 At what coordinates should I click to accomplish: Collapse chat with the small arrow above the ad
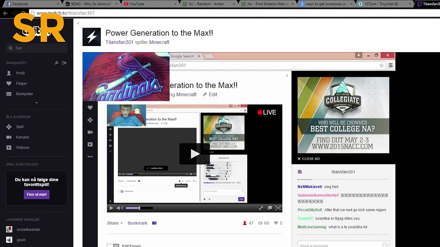tap(287, 75)
